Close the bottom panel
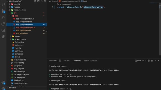Screen dimensions: 161x90 [x=158, y=60]
